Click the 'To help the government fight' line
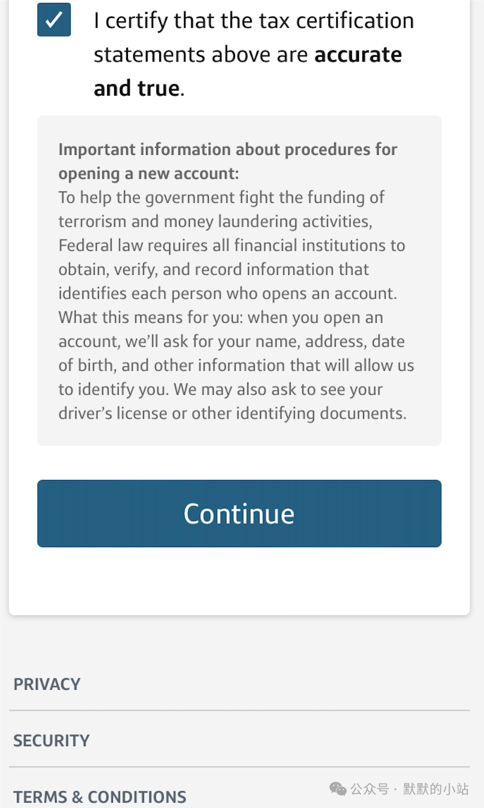 [222, 197]
